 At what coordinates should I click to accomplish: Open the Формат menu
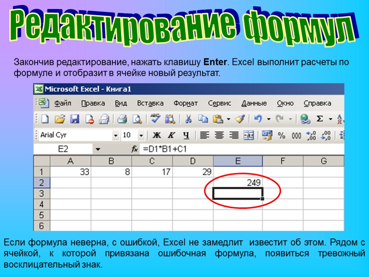pyautogui.click(x=186, y=104)
